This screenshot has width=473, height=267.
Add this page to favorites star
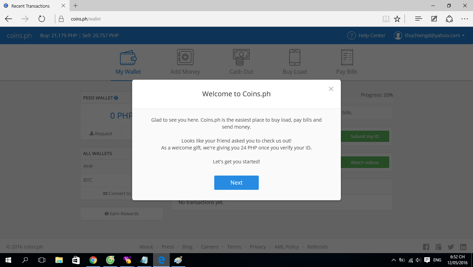tap(397, 19)
